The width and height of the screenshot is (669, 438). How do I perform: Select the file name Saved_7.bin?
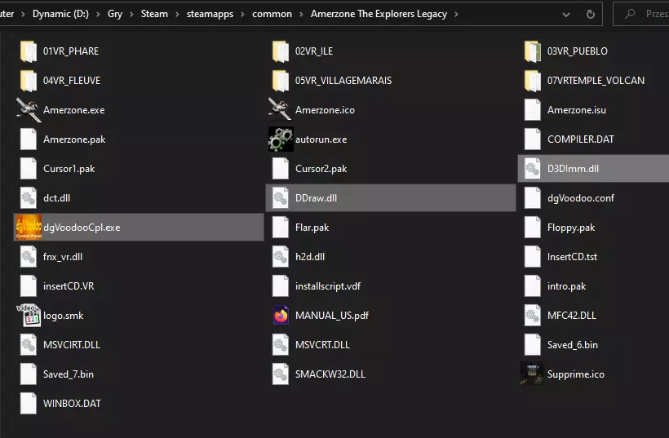(68, 374)
